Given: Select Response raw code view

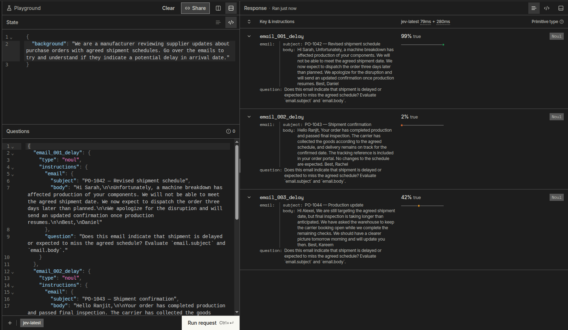Looking at the screenshot, I should click(x=547, y=8).
